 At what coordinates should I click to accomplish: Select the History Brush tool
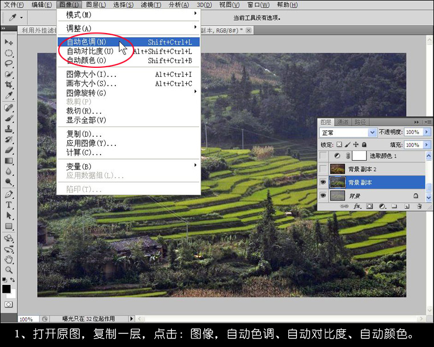9,139
